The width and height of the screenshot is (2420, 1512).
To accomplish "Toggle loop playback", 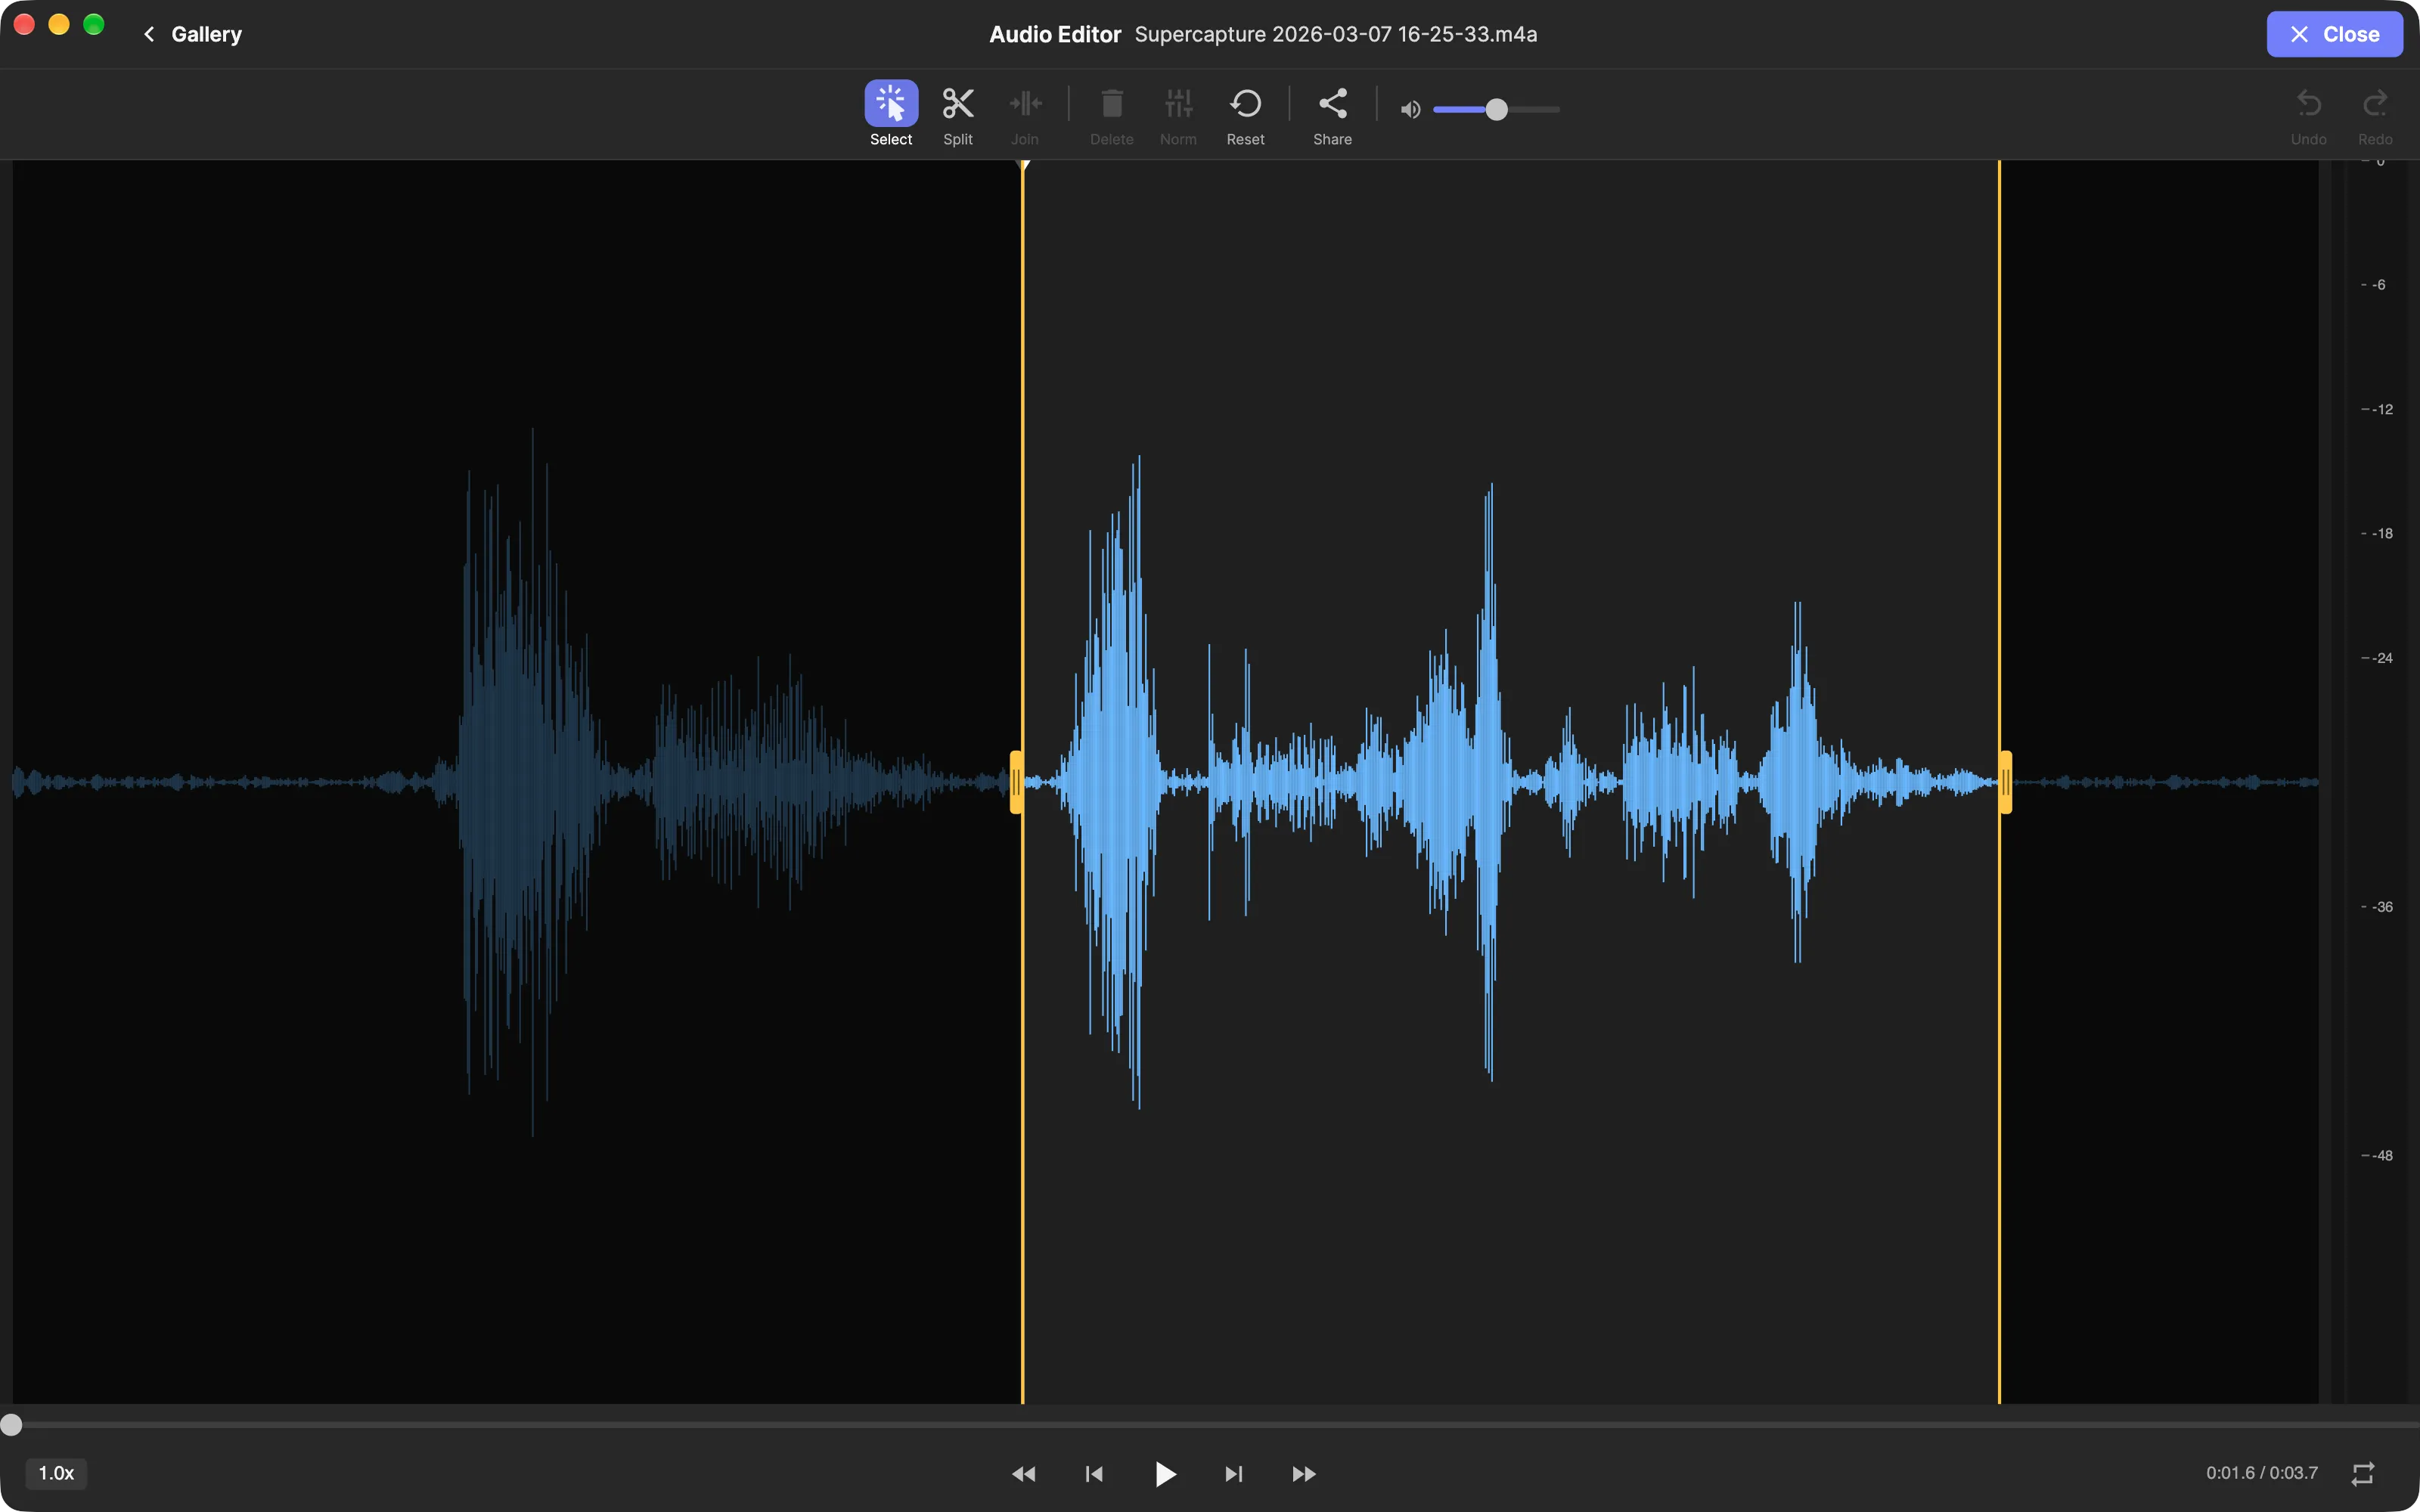I will point(2363,1474).
